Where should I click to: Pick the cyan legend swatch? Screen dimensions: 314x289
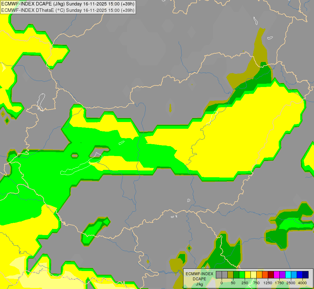pos(288,275)
